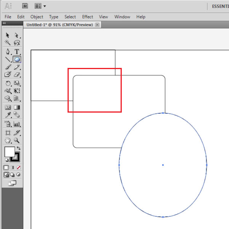Open the View menu
Screen dimensions: 229x229
click(x=103, y=17)
